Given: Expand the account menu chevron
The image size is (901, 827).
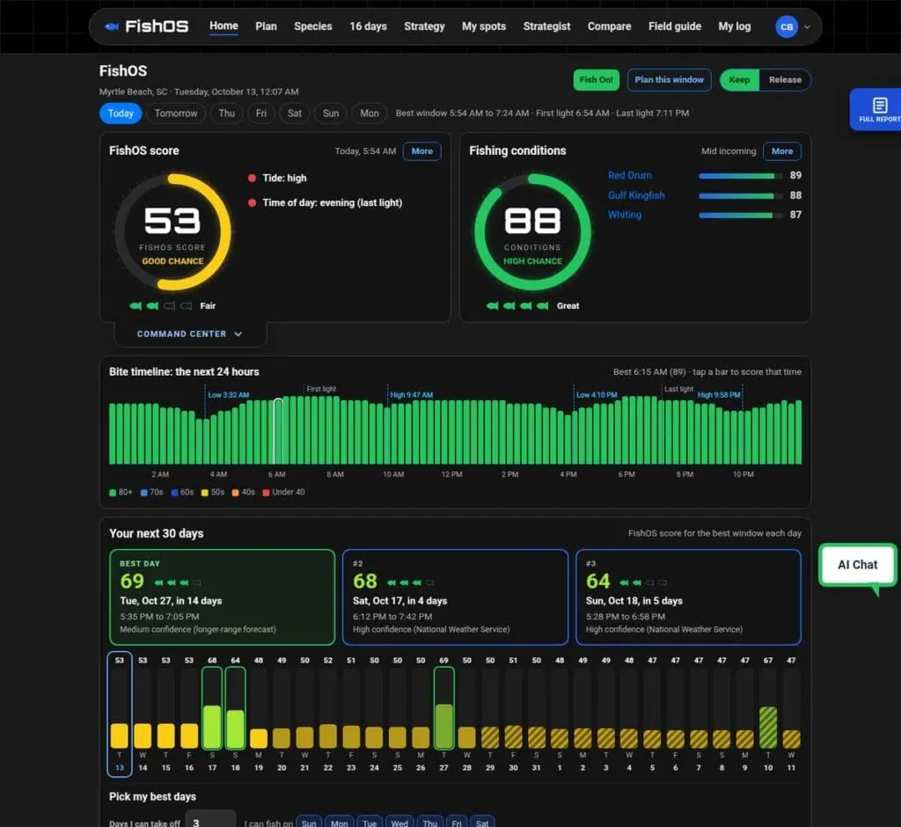Looking at the screenshot, I should 807,27.
